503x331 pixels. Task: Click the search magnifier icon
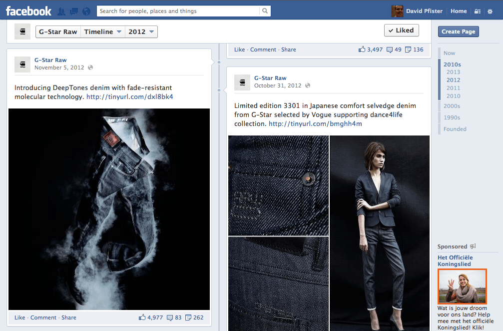pos(265,11)
